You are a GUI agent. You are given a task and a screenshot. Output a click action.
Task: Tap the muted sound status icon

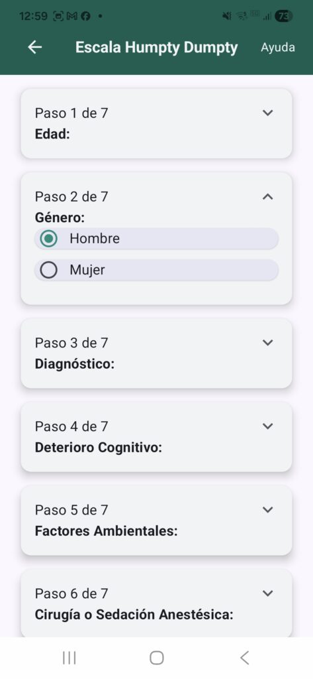tap(226, 16)
